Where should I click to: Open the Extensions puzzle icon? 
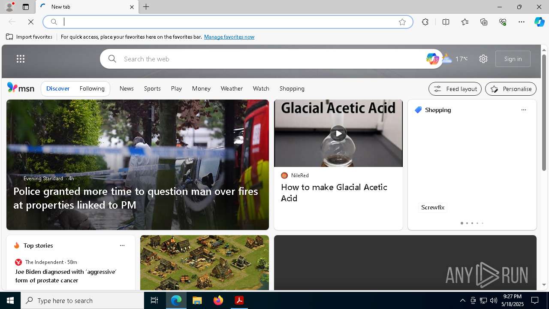click(x=425, y=22)
